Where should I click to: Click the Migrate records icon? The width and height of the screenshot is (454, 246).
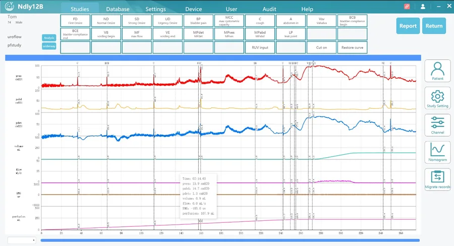tap(437, 179)
